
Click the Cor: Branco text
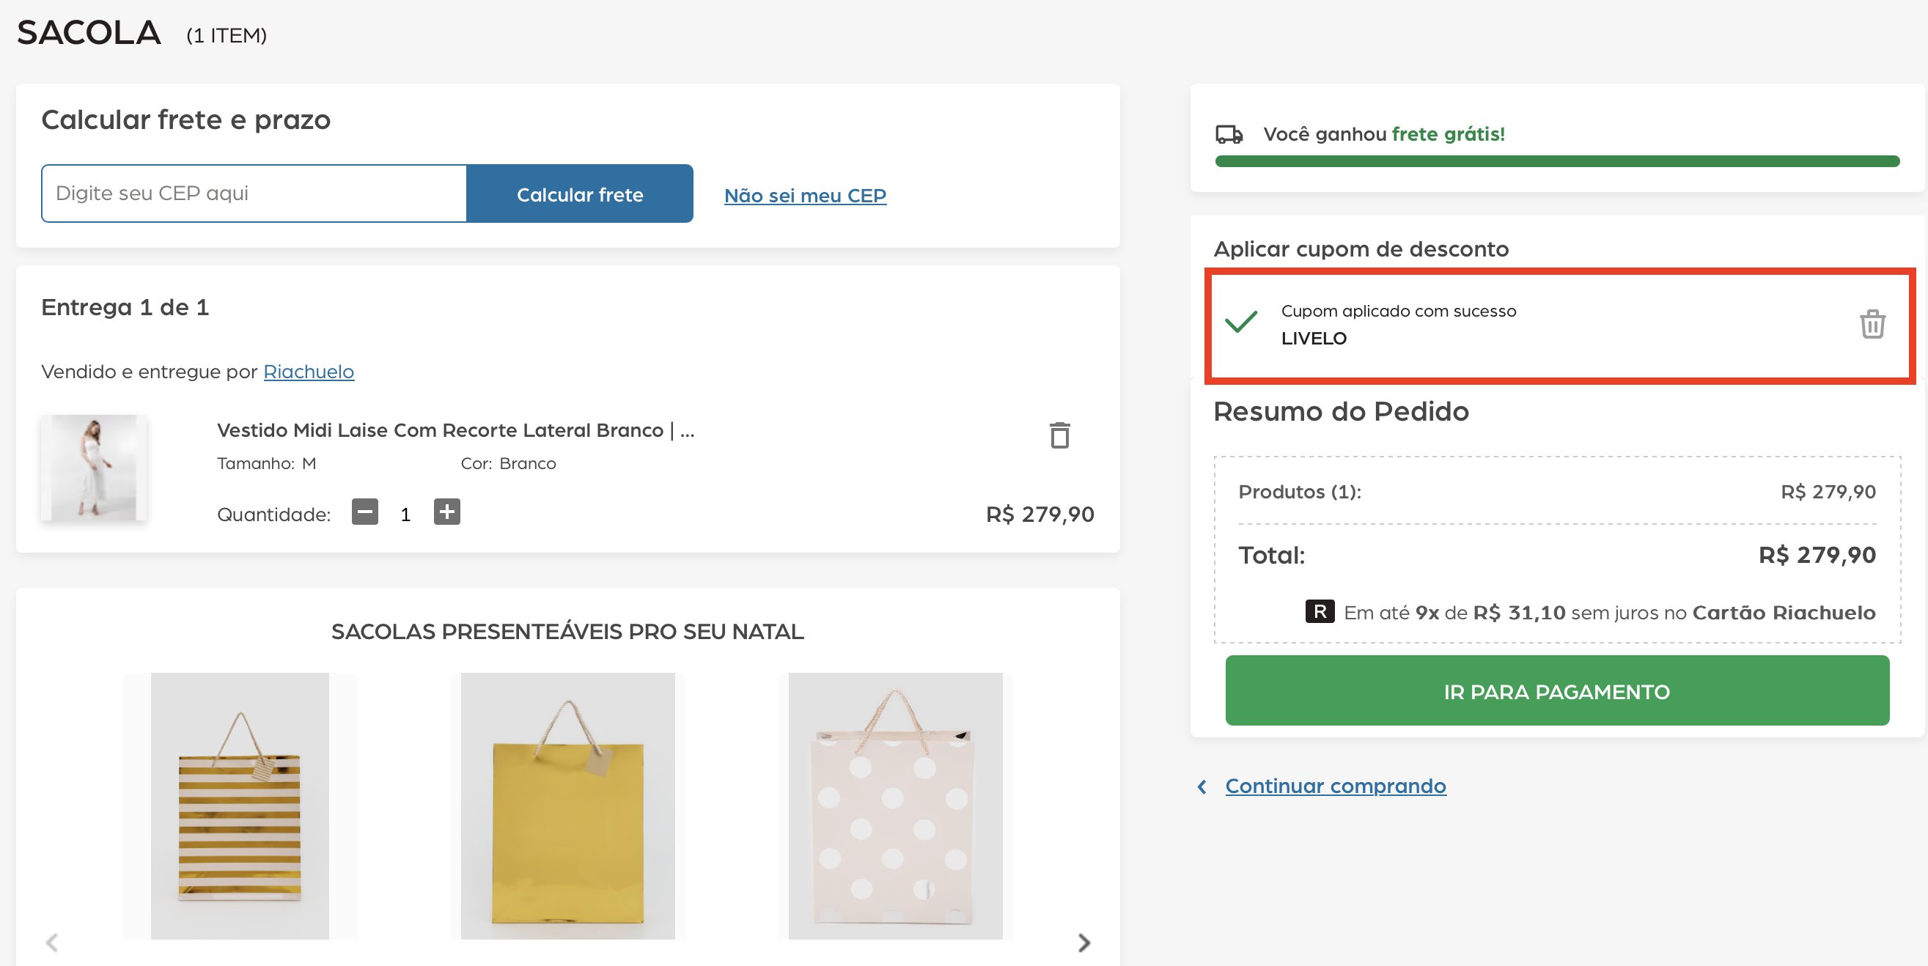pyautogui.click(x=508, y=463)
